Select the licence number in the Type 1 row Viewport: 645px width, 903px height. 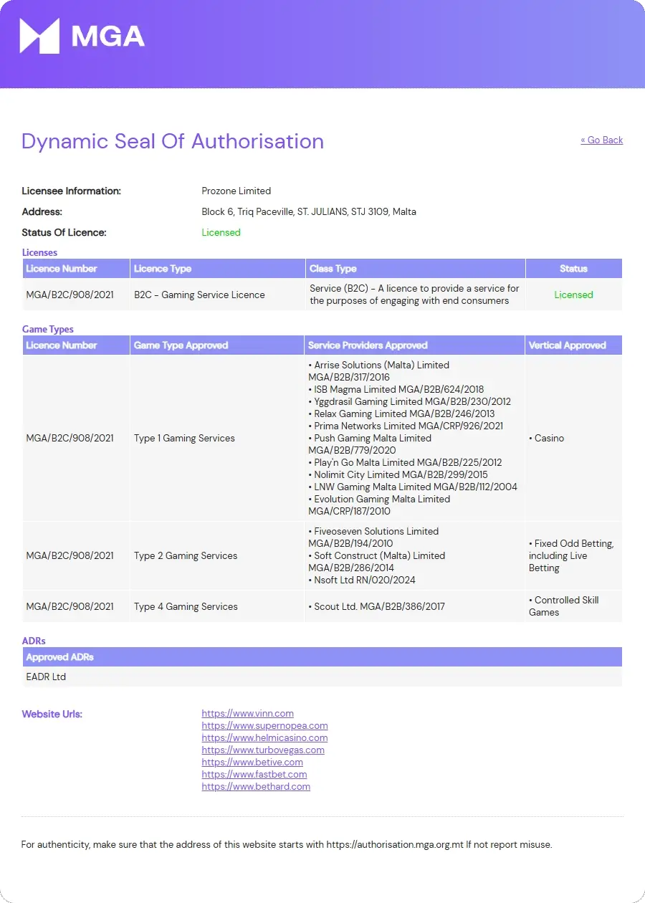click(70, 438)
